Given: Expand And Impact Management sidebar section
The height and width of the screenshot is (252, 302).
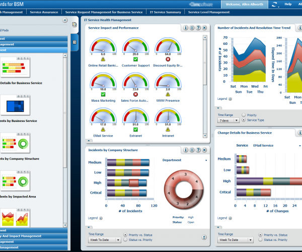Looking at the screenshot, I should (34, 236).
